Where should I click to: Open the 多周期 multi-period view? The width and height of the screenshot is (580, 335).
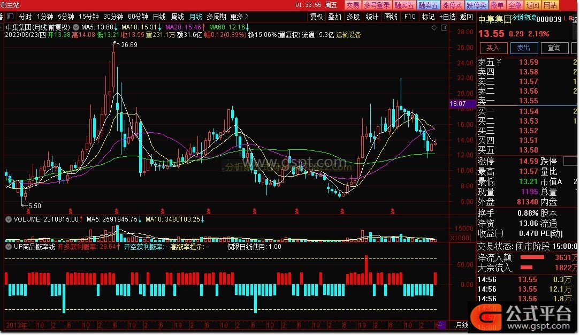tap(216, 17)
